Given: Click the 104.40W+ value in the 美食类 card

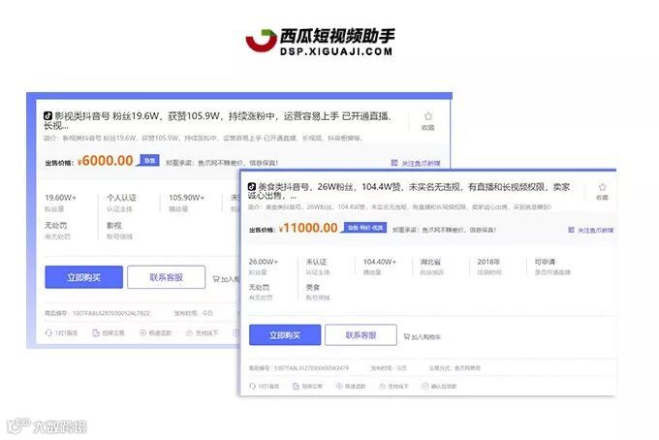Looking at the screenshot, I should [380, 262].
